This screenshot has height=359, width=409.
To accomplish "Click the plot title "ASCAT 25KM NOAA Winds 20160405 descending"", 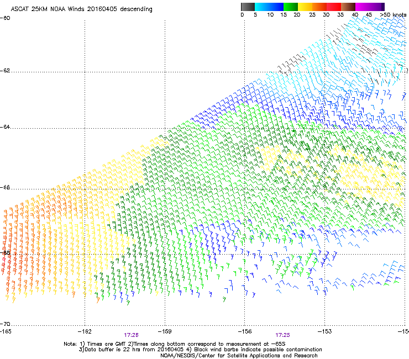I will tap(81, 9).
